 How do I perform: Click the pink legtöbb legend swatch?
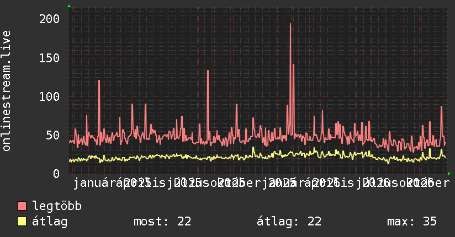(x=22, y=206)
